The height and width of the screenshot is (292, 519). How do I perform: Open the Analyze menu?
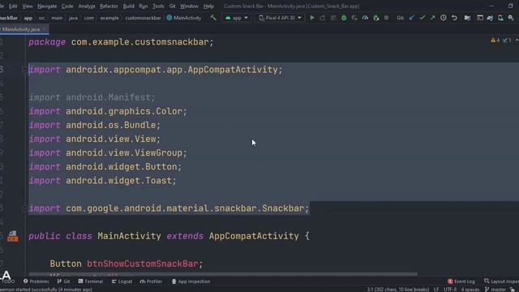(x=87, y=6)
